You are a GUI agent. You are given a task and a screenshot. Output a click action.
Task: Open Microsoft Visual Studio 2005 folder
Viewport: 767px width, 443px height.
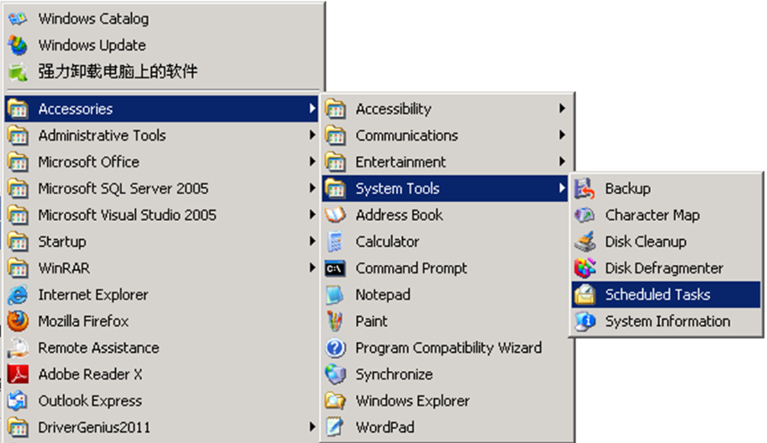pos(162,215)
